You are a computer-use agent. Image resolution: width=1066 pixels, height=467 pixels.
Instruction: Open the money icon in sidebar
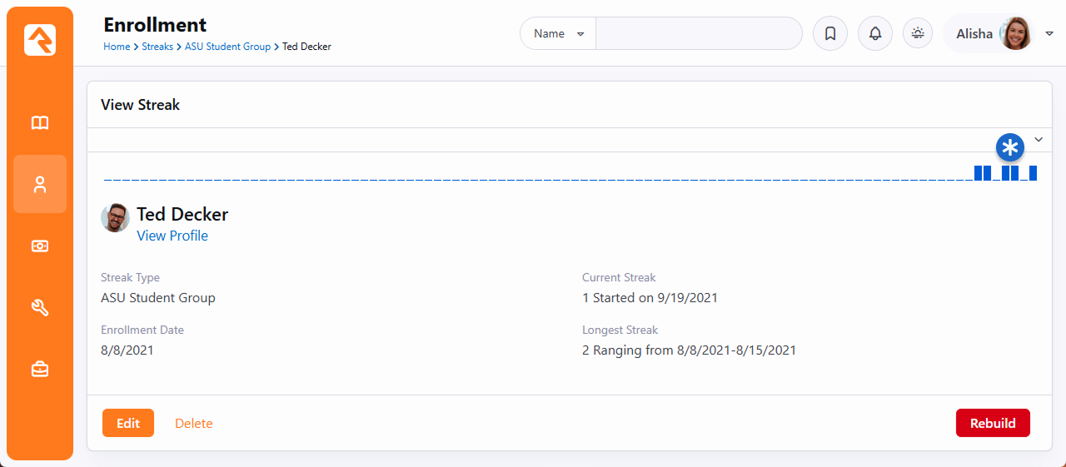point(40,246)
